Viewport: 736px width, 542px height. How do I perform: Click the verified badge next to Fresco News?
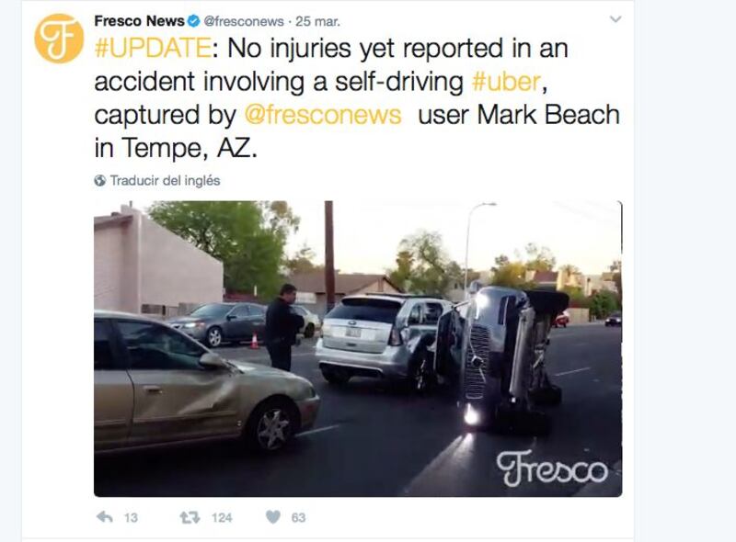click(193, 21)
